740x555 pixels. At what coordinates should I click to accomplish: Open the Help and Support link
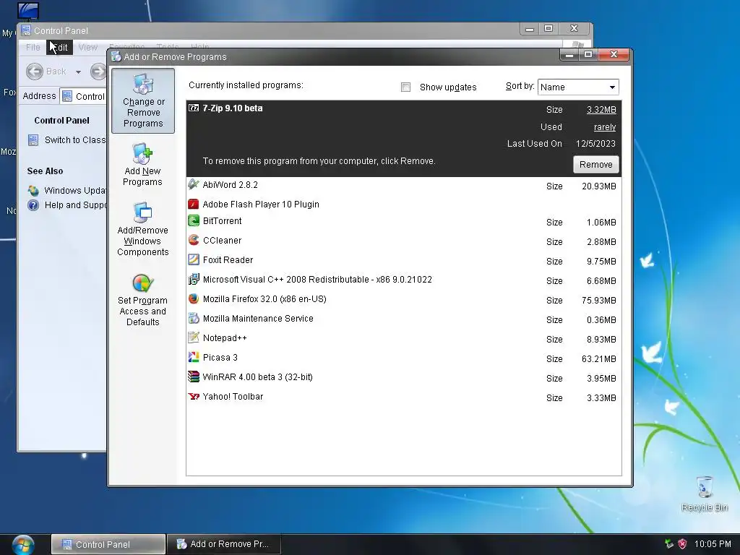click(75, 205)
